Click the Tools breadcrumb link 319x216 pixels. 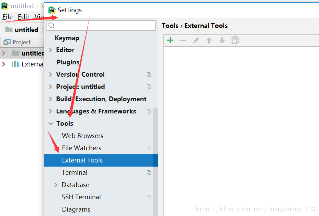[170, 26]
